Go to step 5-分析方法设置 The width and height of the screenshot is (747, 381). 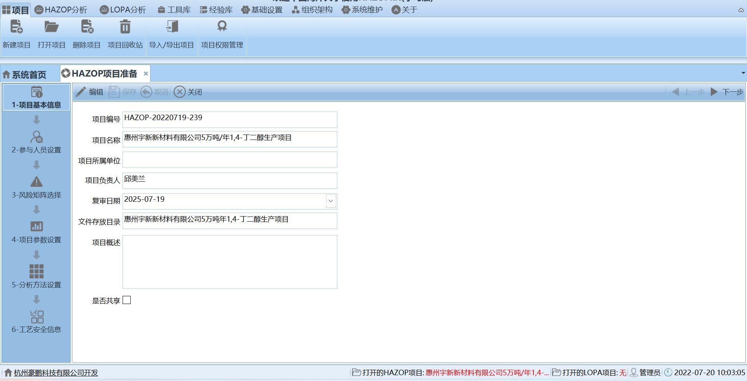pyautogui.click(x=37, y=277)
